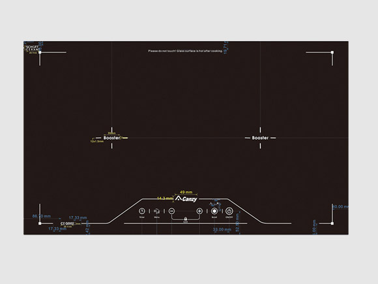Tap the Menu icon on control panel
Viewport: 378px width, 284px height.
156,212
